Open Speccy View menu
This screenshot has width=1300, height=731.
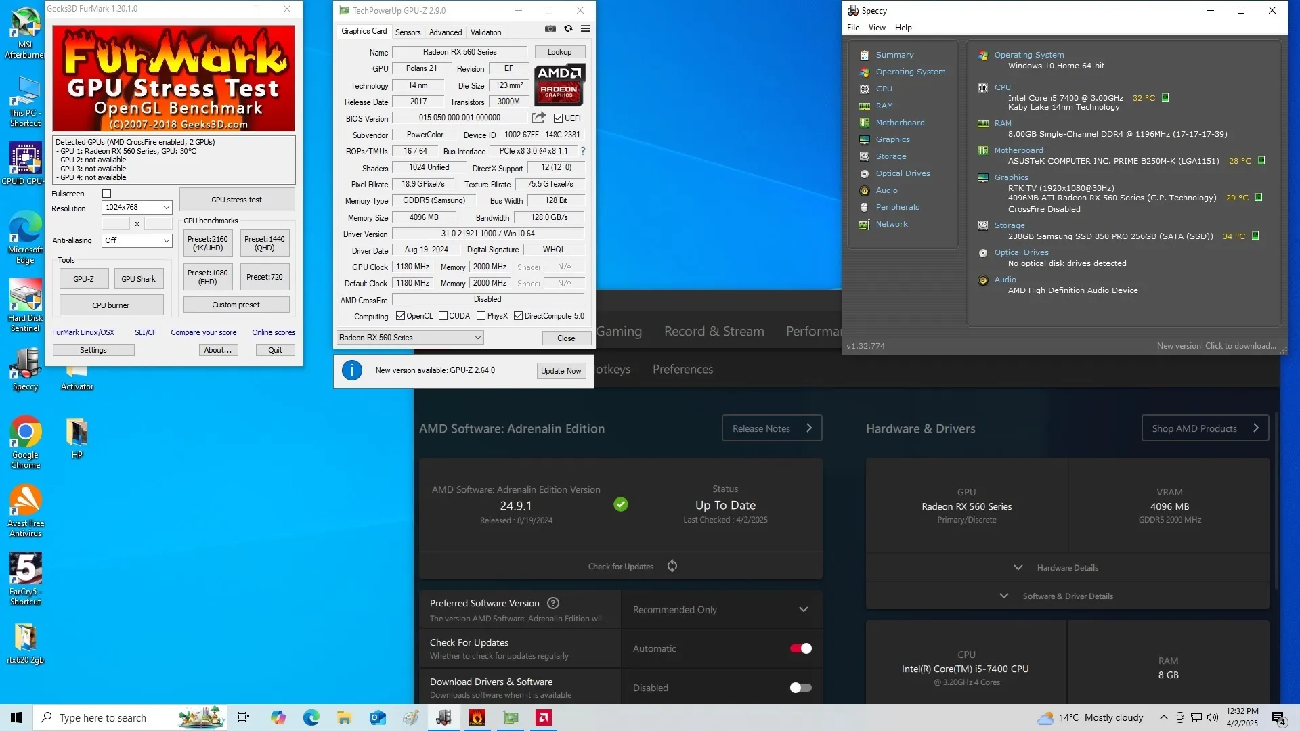point(877,28)
